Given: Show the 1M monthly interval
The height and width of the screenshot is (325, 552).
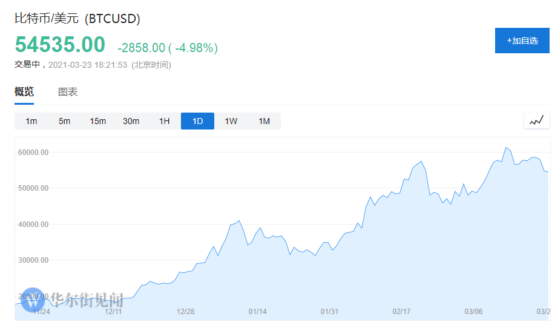Looking at the screenshot, I should (x=264, y=121).
